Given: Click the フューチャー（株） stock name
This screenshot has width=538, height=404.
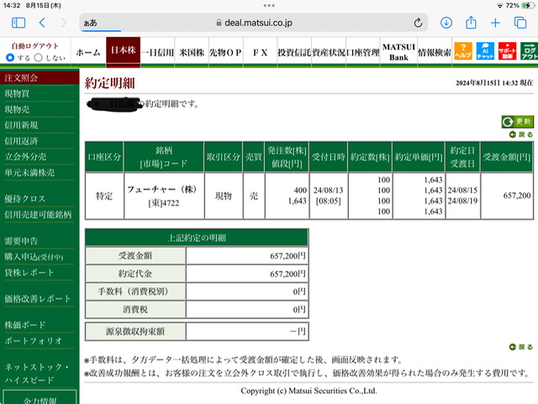Looking at the screenshot, I should click(x=161, y=189).
